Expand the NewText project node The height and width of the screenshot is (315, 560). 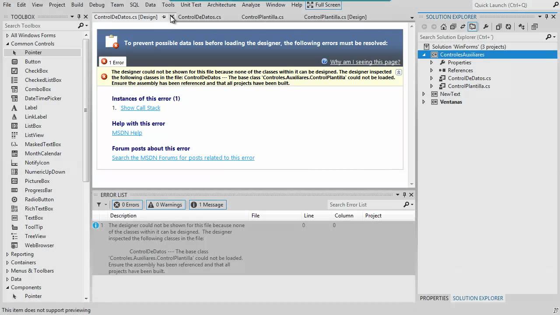(423, 94)
